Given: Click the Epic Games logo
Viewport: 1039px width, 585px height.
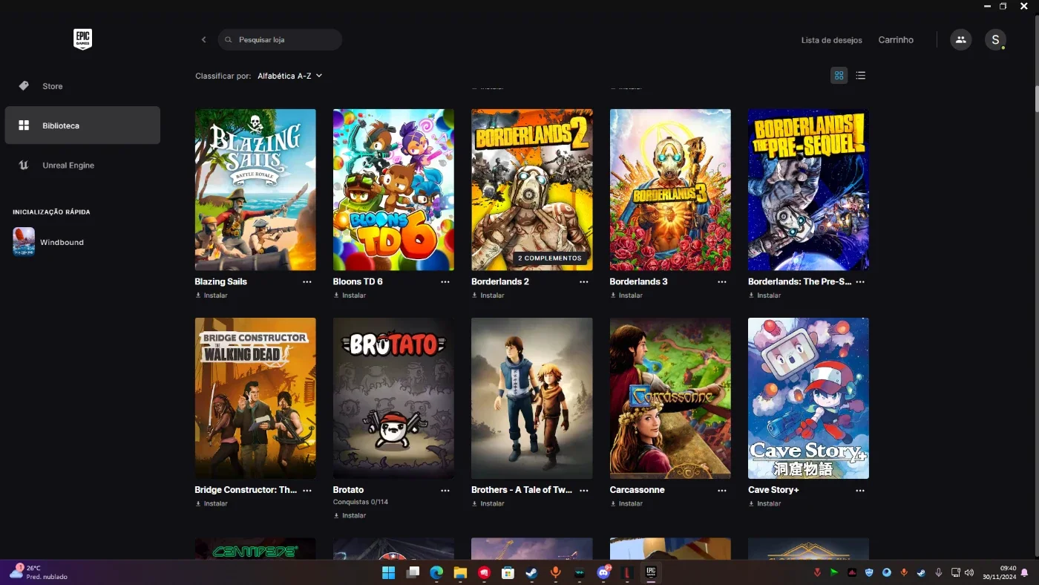Looking at the screenshot, I should tap(82, 39).
